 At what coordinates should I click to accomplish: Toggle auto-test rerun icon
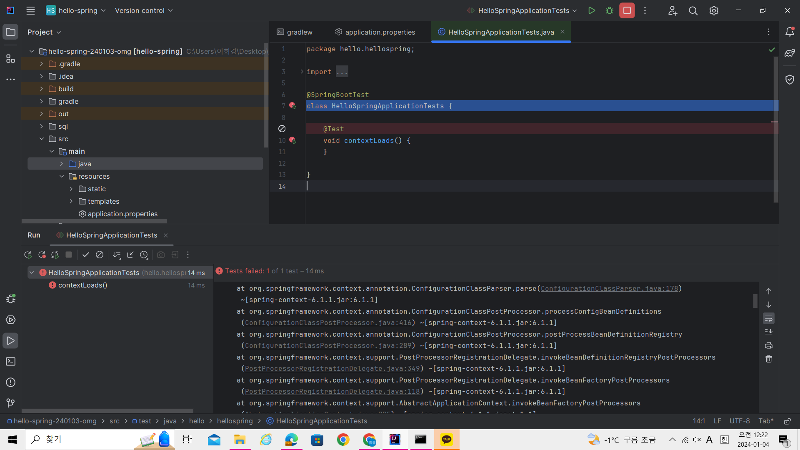(x=55, y=255)
